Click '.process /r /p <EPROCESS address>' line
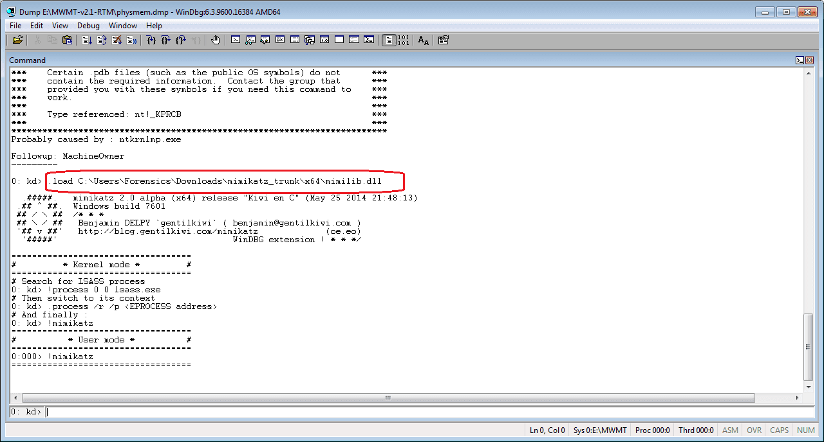824x442 pixels. pyautogui.click(x=115, y=306)
